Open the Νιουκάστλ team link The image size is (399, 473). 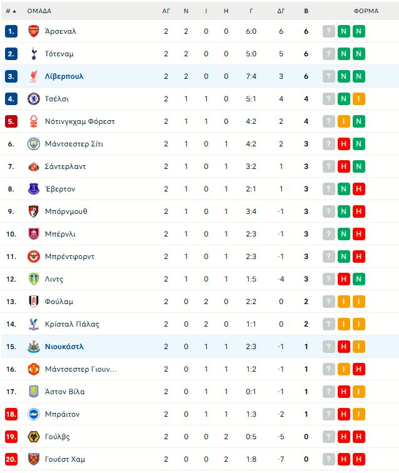tap(64, 347)
